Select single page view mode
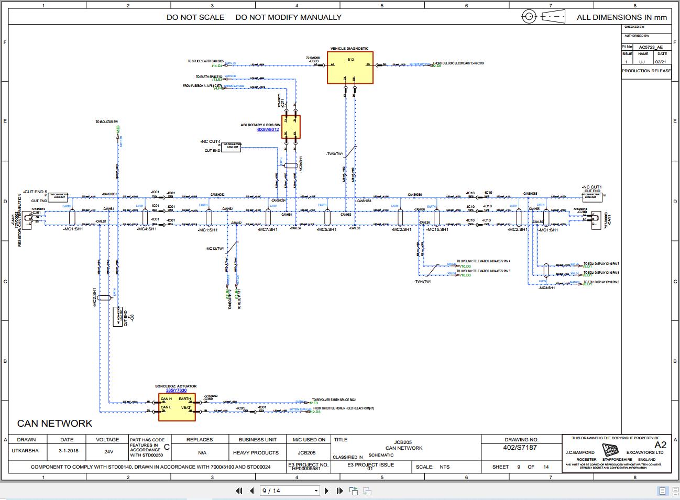This screenshot has height=500, width=680. click(663, 491)
